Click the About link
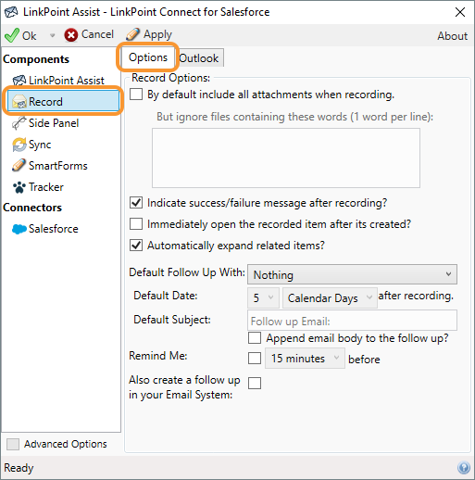 (x=452, y=36)
